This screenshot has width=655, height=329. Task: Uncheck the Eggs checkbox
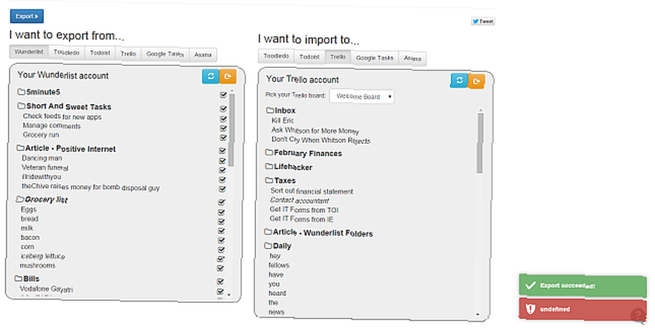[x=222, y=212]
